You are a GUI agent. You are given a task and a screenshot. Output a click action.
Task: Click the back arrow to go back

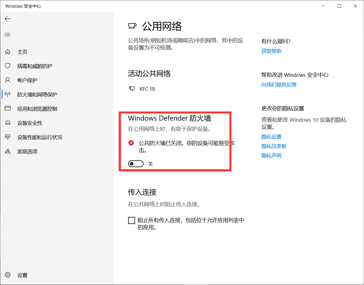coord(7,19)
